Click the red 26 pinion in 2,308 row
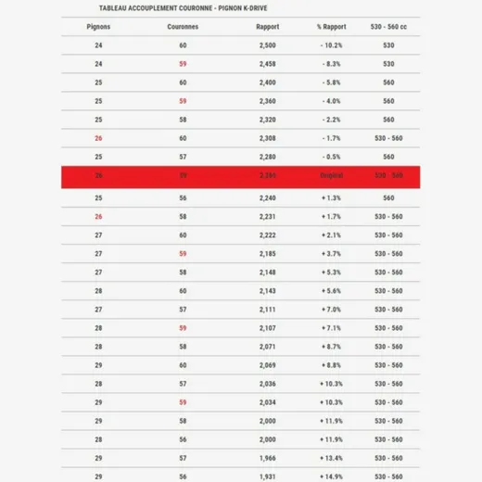 (98, 138)
